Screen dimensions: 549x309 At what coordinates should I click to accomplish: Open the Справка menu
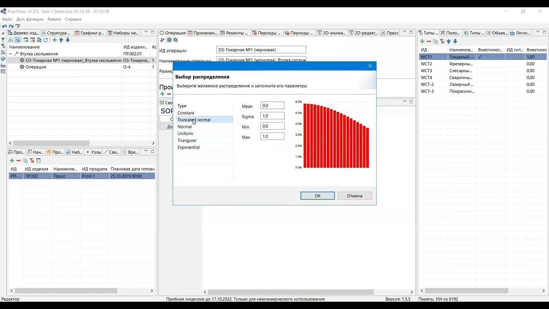(x=73, y=19)
